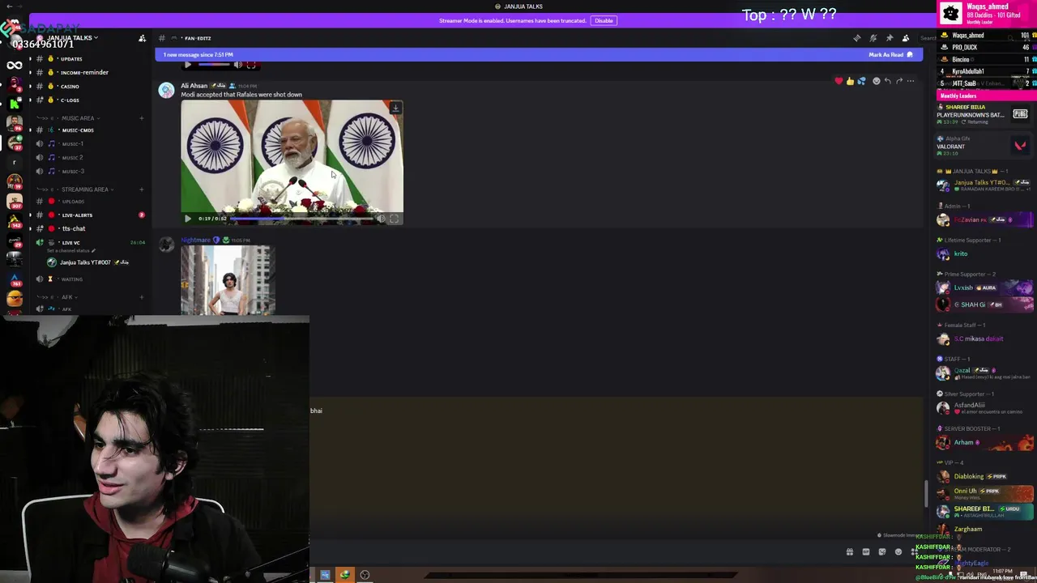1037x583 pixels.
Task: Forward Ali Ahsan's message
Action: 898,81
